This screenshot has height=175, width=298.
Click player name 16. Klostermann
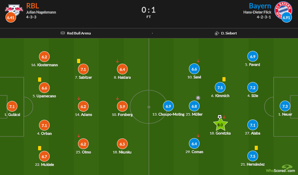coord(44,65)
